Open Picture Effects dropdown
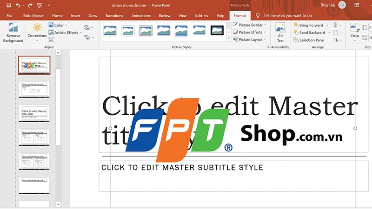The width and height of the screenshot is (372, 209). coord(249,32)
